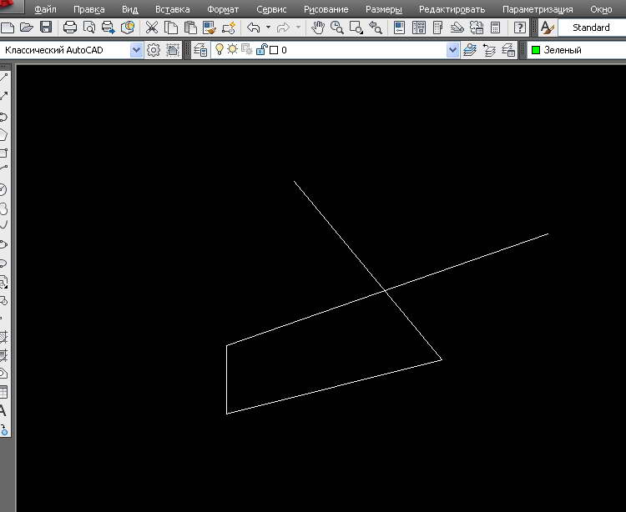Open the Правка menu
This screenshot has height=512, width=626.
point(89,9)
